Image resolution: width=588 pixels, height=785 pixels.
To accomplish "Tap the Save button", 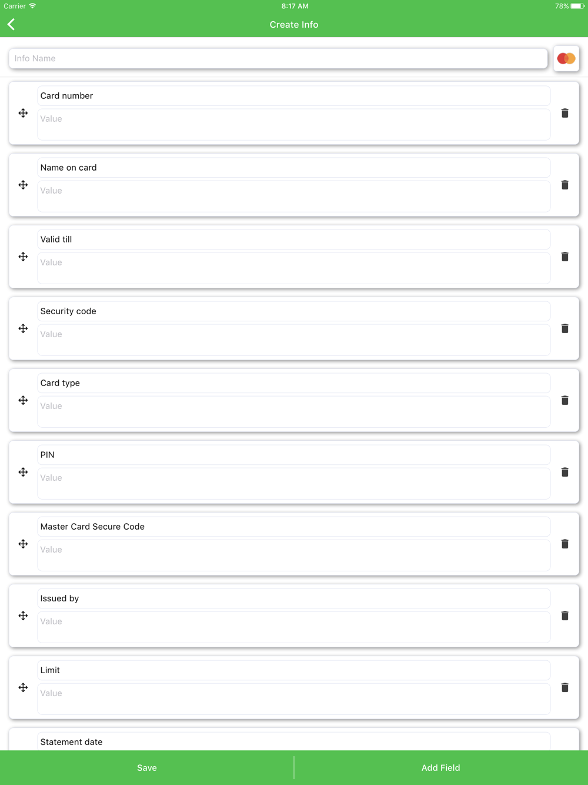I will point(147,767).
